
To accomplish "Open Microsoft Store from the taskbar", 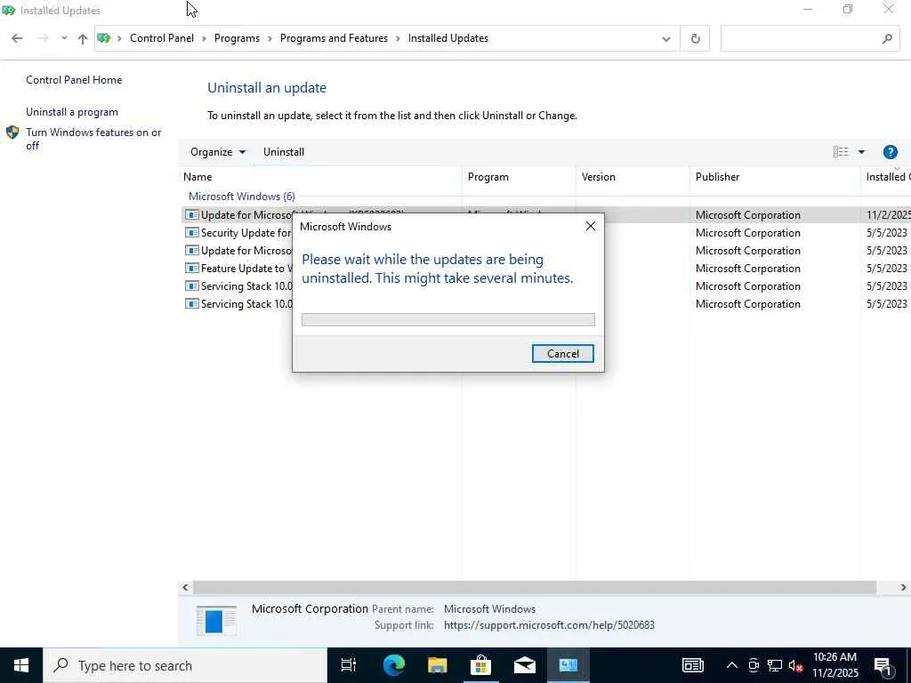I will (x=480, y=665).
